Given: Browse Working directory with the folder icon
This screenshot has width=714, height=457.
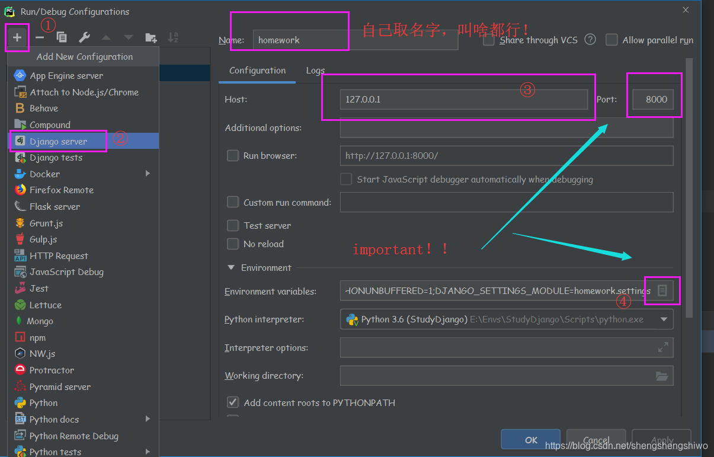Looking at the screenshot, I should click(x=662, y=376).
